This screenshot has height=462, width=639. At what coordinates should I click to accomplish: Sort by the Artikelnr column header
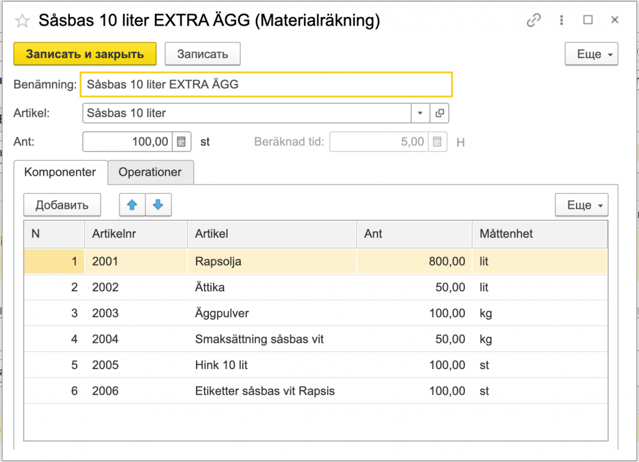point(135,234)
